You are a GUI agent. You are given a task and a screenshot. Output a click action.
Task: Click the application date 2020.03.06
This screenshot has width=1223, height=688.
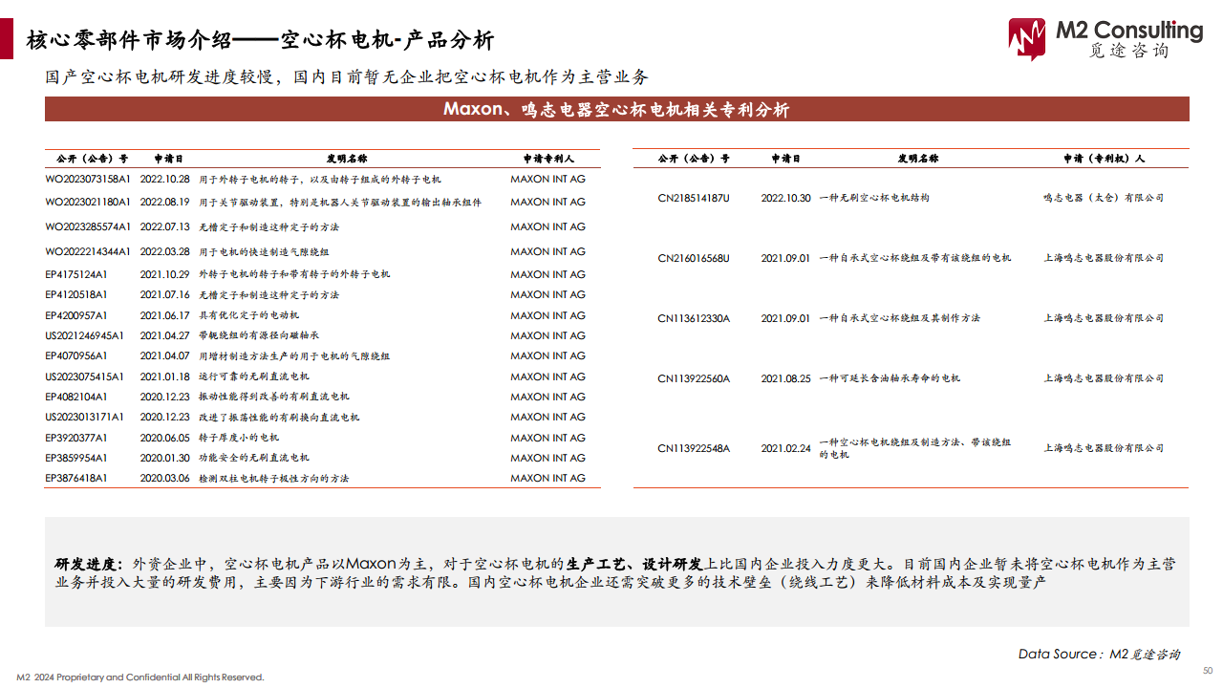click(x=165, y=478)
